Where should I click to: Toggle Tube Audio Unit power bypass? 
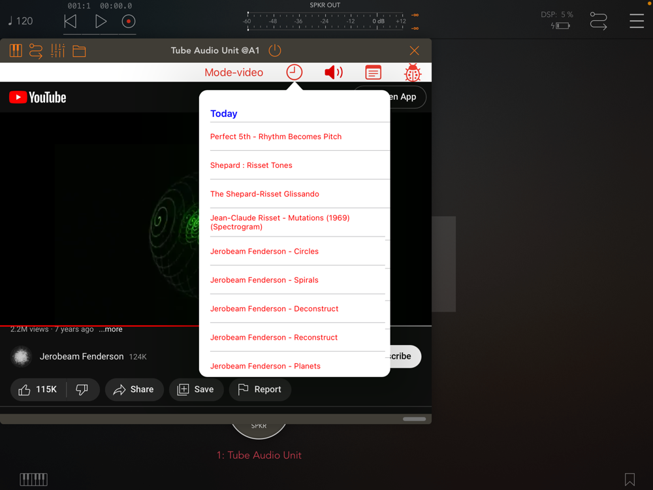[275, 50]
